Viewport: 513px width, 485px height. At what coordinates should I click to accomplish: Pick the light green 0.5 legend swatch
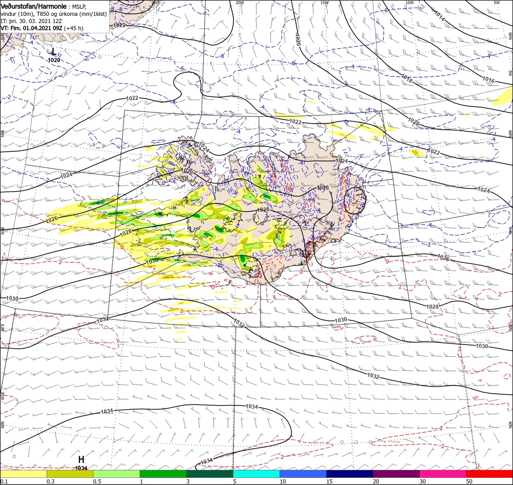point(116,474)
